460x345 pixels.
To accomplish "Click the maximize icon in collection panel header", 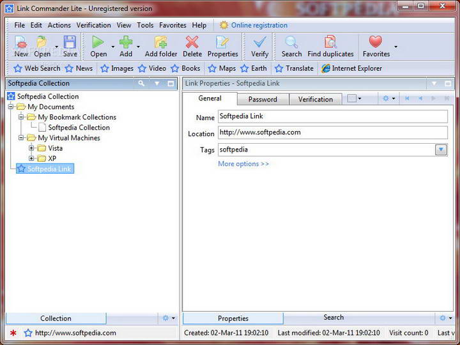I will point(171,84).
